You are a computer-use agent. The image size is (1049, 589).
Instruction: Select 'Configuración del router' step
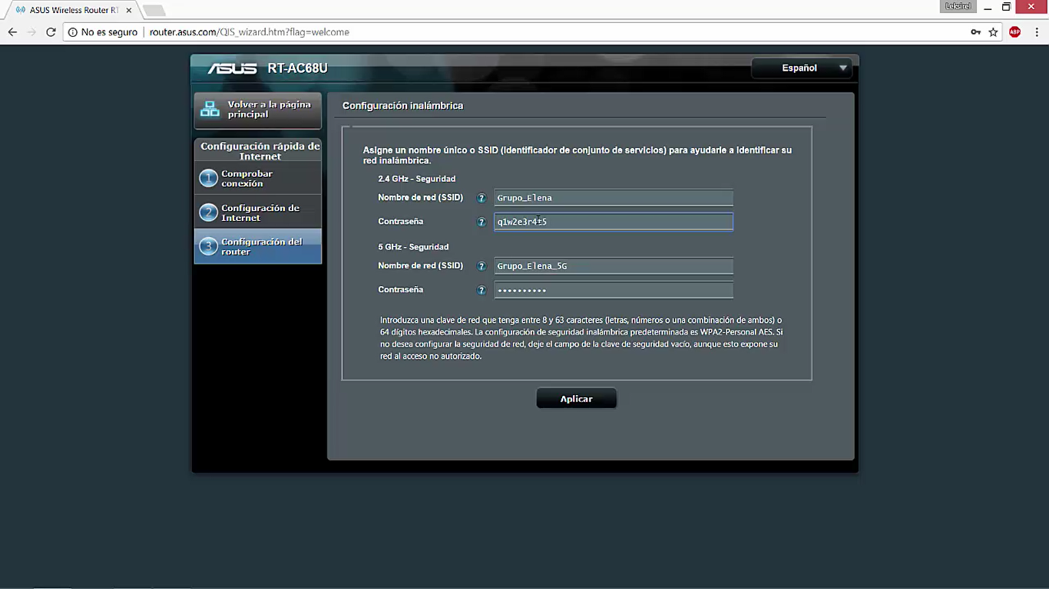(x=258, y=246)
